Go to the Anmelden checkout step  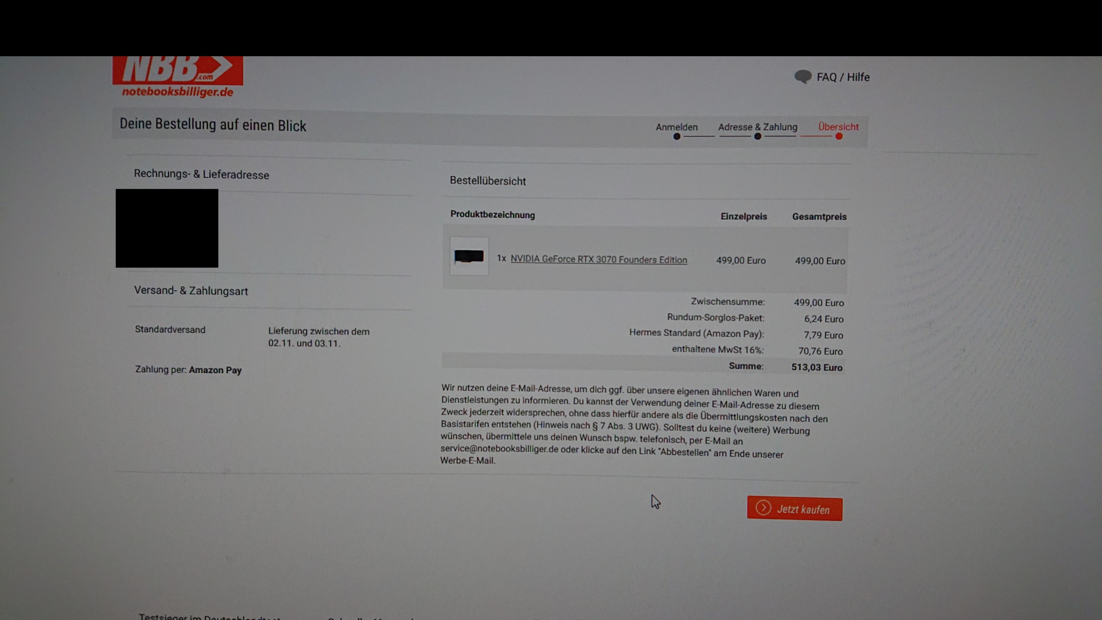point(676,127)
